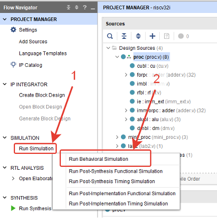Screen dimensions: 217x218
Task: Expand the mini_proc hierarchy node
Action: tap(117, 137)
